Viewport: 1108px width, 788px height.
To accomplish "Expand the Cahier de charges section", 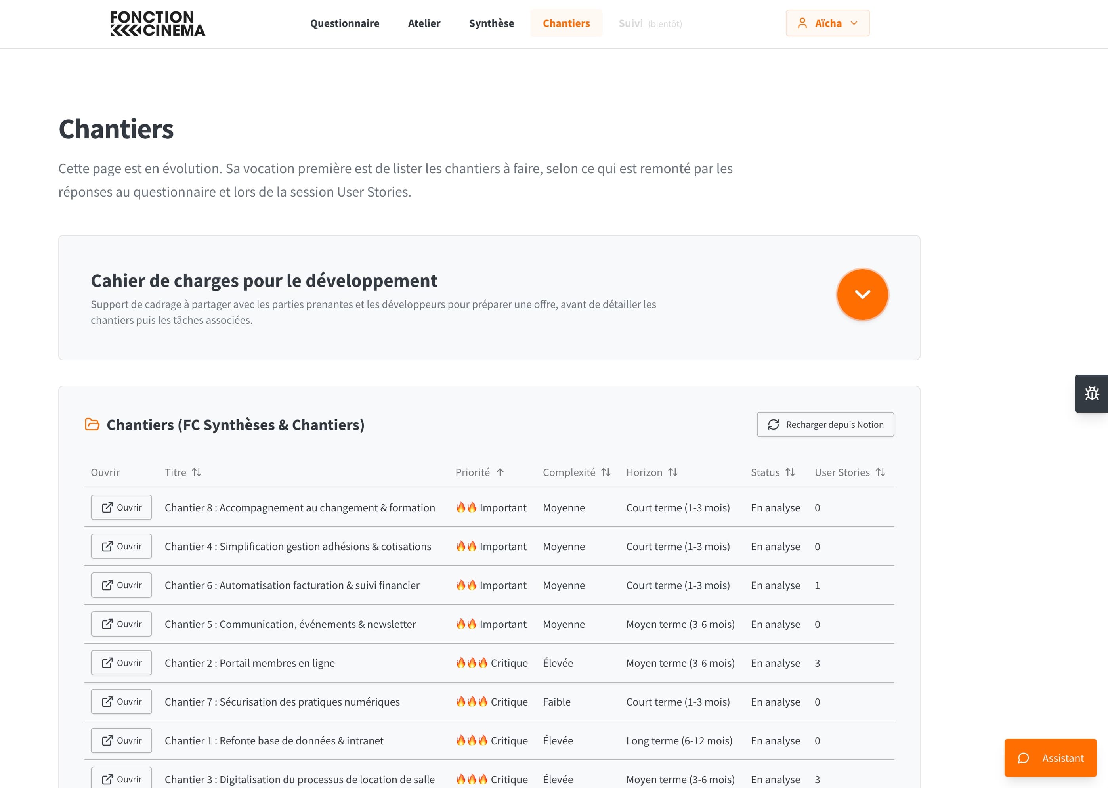I will (862, 295).
